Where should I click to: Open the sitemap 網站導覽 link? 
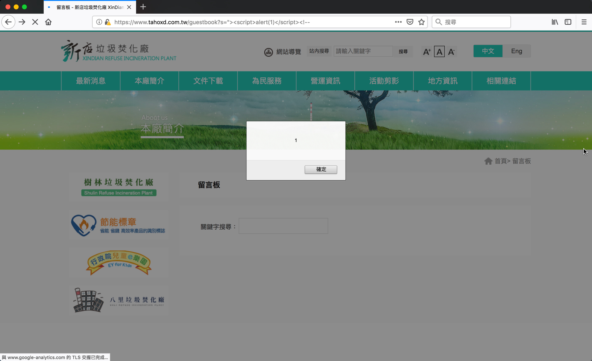283,52
